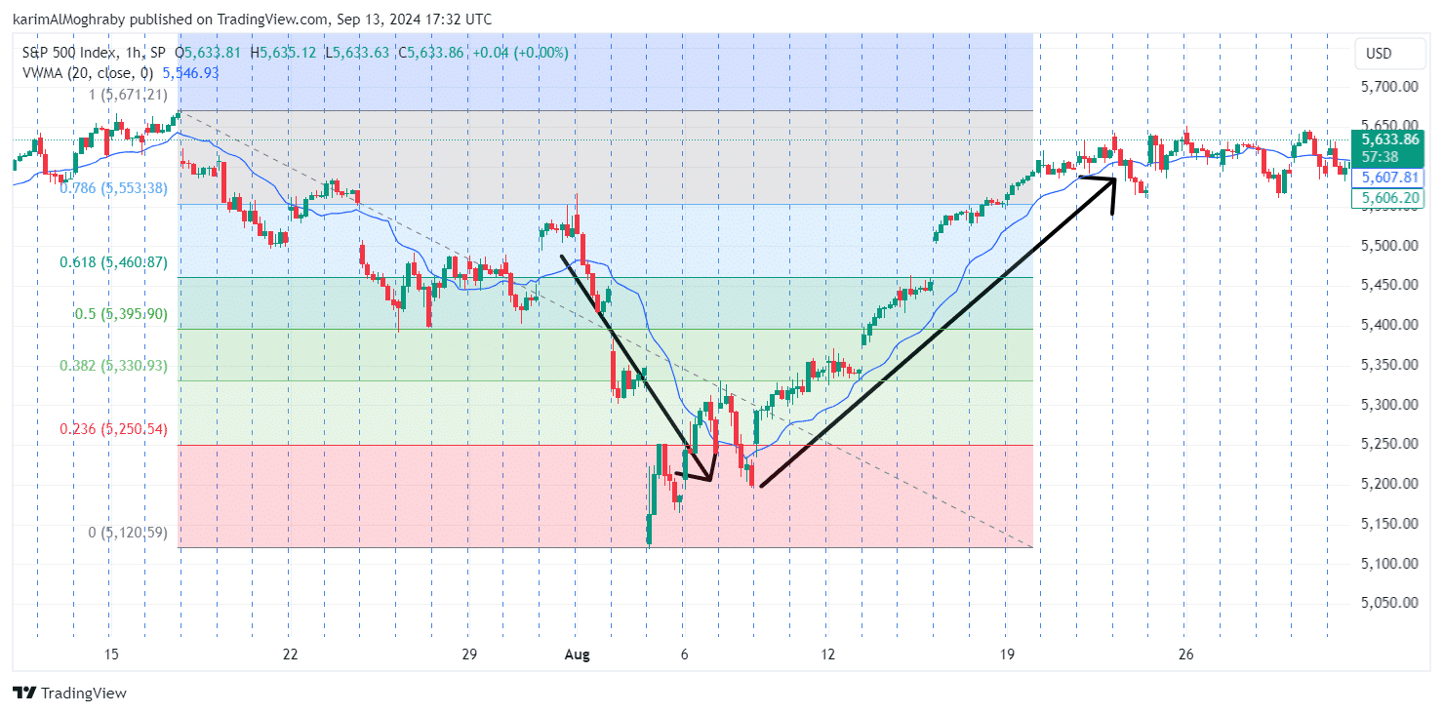Click the date label 15 on the time axis
The height and width of the screenshot is (714, 1443).
[111, 654]
